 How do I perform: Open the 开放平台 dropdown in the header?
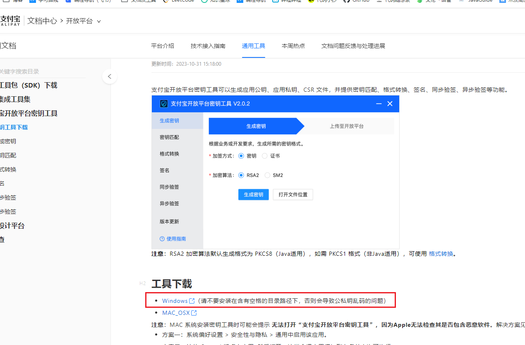click(84, 21)
